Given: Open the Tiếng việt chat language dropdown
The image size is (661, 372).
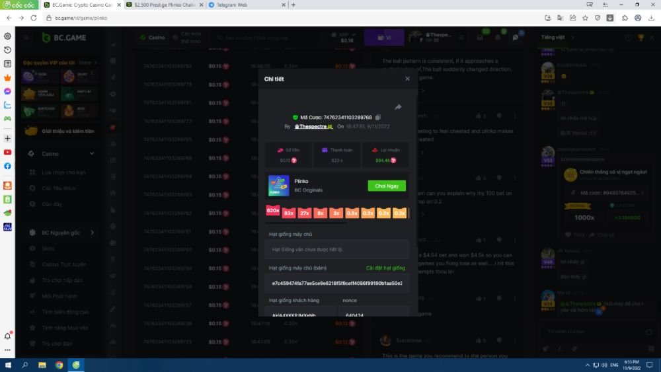Looking at the screenshot, I should [x=554, y=37].
